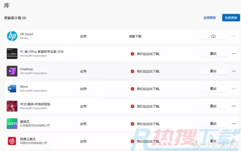Image resolution: width=241 pixels, height=151 pixels.
Task: Click red error icon in 中文(简体)本地体验包 row
Action: pyautogui.click(x=132, y=106)
